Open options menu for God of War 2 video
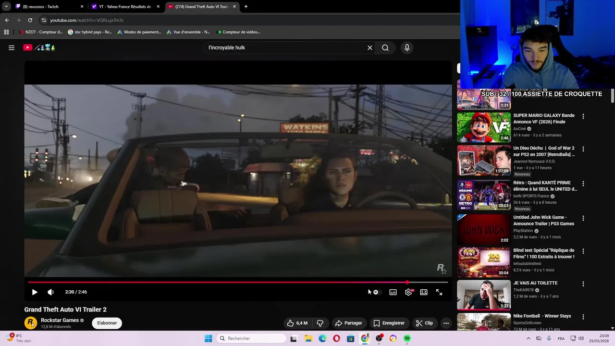The height and width of the screenshot is (346, 615). (x=583, y=149)
